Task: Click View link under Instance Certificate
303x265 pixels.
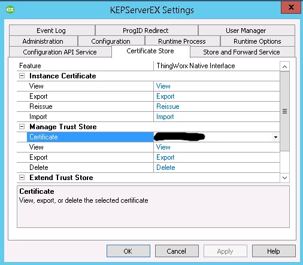Action: (163, 86)
